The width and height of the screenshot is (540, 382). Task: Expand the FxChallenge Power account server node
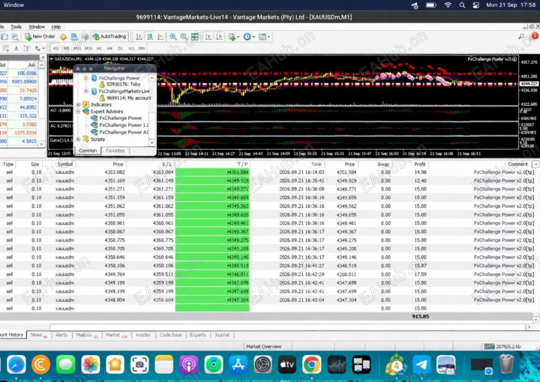(86, 78)
